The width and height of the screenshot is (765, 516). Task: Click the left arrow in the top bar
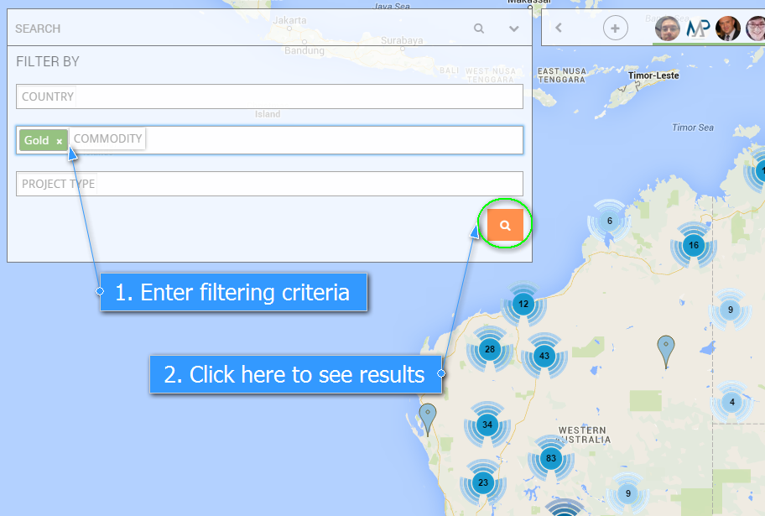point(559,29)
